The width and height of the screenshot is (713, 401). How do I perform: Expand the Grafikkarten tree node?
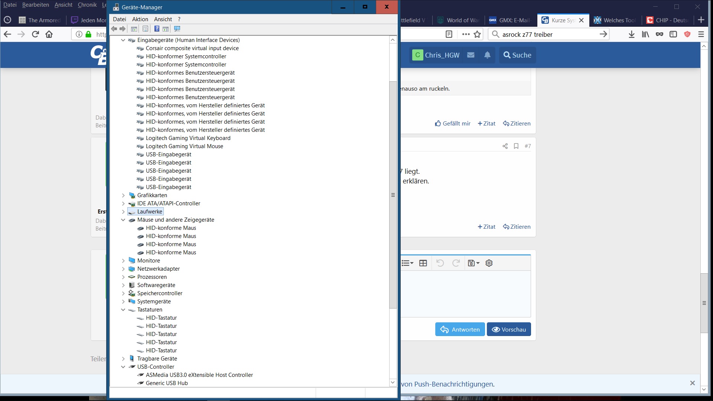pyautogui.click(x=123, y=195)
